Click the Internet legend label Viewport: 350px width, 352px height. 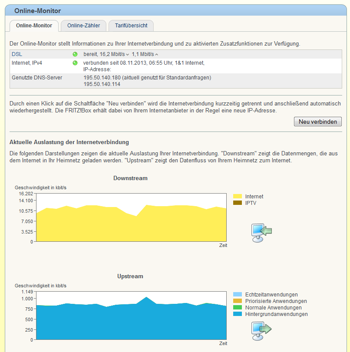[254, 197]
